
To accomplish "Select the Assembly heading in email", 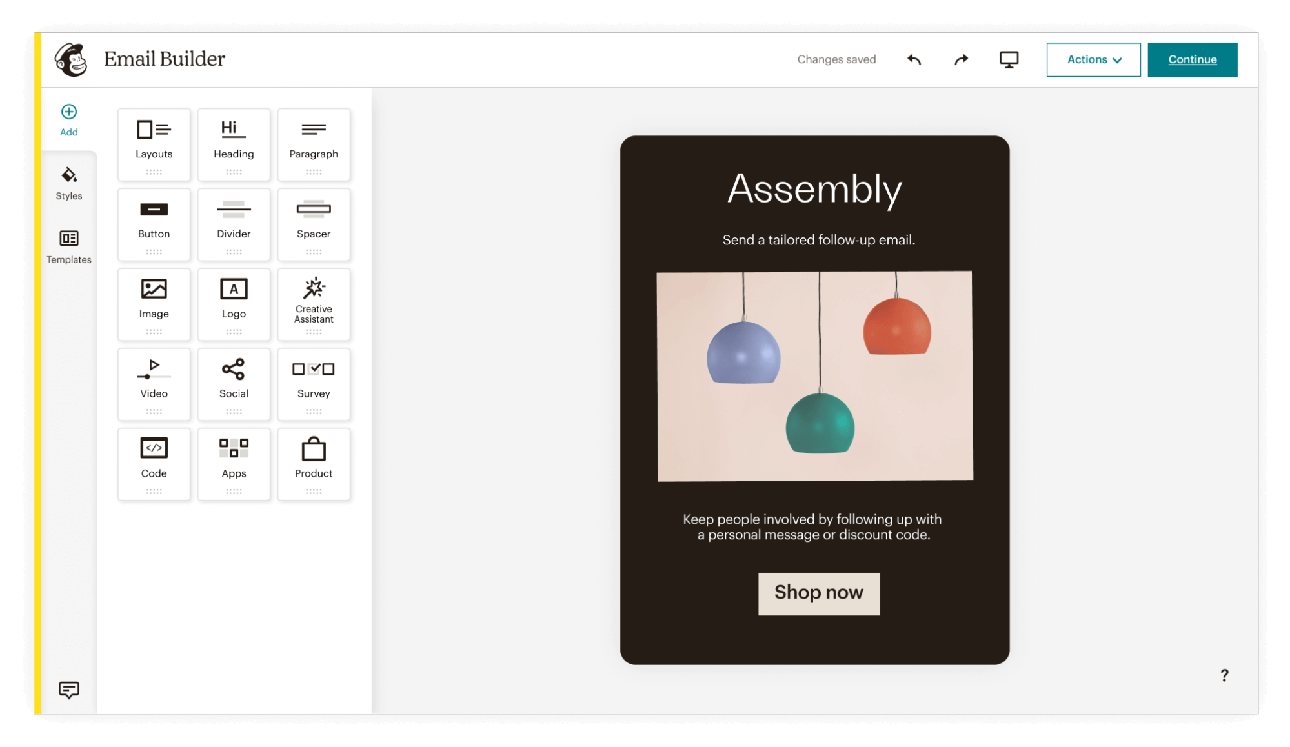I will point(814,189).
